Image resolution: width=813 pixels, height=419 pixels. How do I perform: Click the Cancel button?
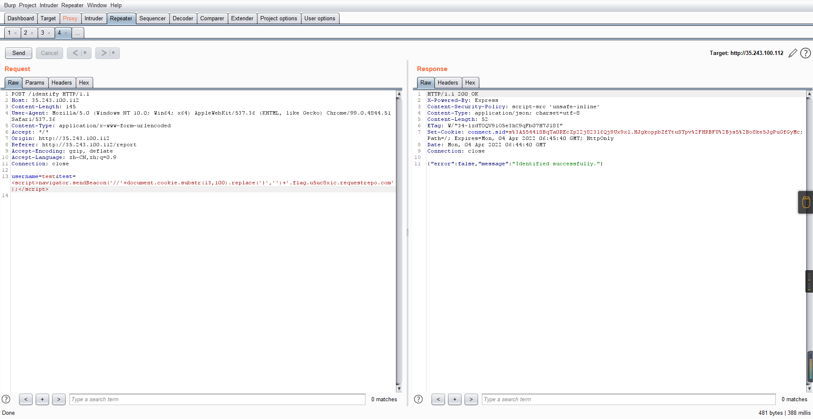pos(50,53)
